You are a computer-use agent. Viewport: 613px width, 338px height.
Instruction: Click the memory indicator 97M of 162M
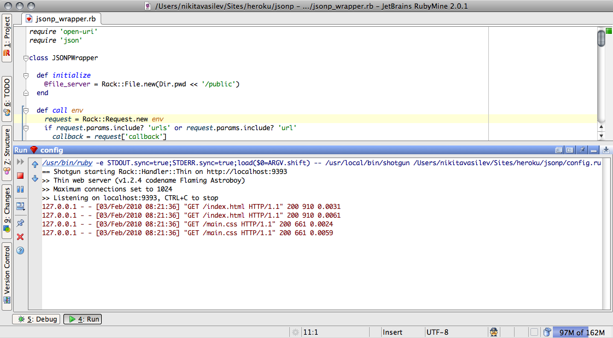click(x=581, y=333)
